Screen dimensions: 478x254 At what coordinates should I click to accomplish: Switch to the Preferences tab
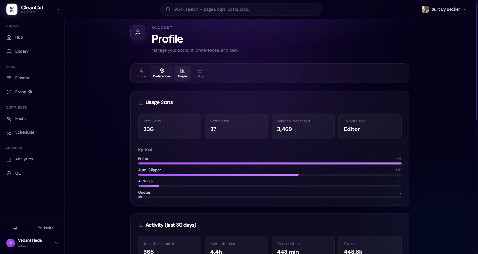click(x=162, y=73)
